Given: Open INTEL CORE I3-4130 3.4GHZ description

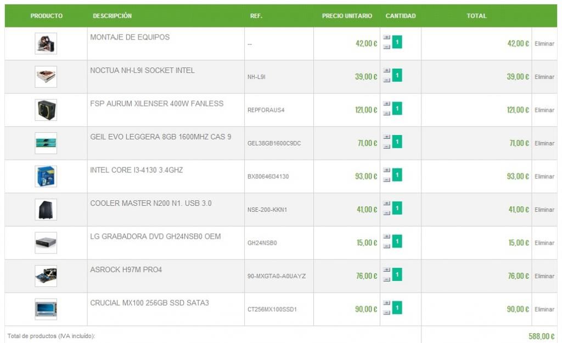Looking at the screenshot, I should tap(136, 170).
